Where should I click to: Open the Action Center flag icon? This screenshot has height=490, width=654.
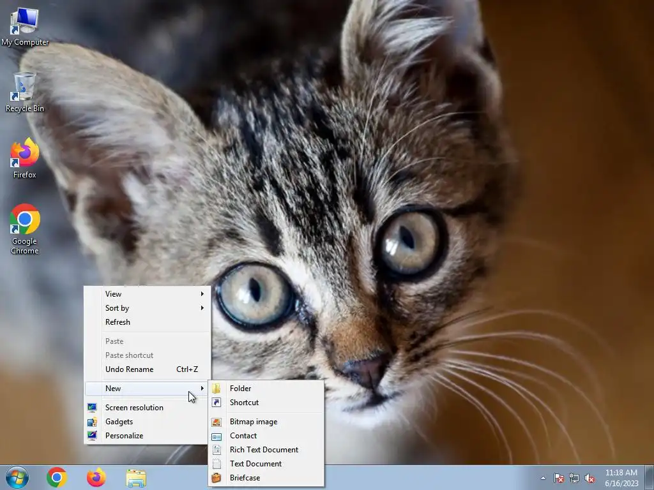click(558, 479)
